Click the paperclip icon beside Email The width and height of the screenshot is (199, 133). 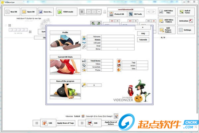tap(84, 47)
